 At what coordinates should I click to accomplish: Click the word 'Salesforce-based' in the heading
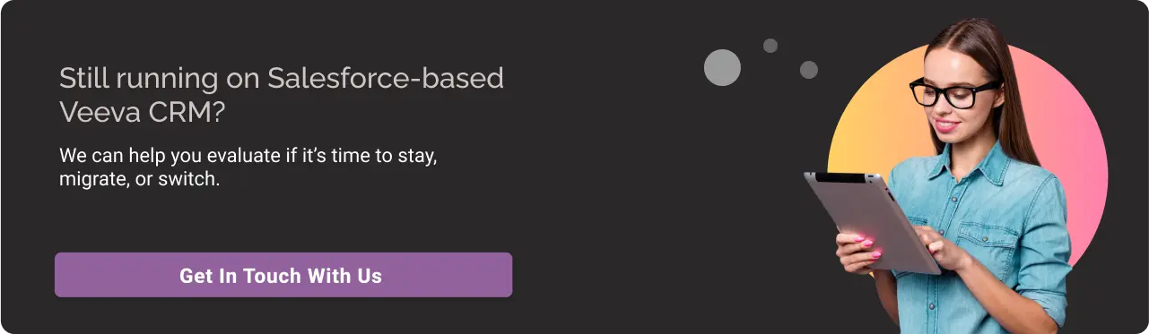[386, 78]
